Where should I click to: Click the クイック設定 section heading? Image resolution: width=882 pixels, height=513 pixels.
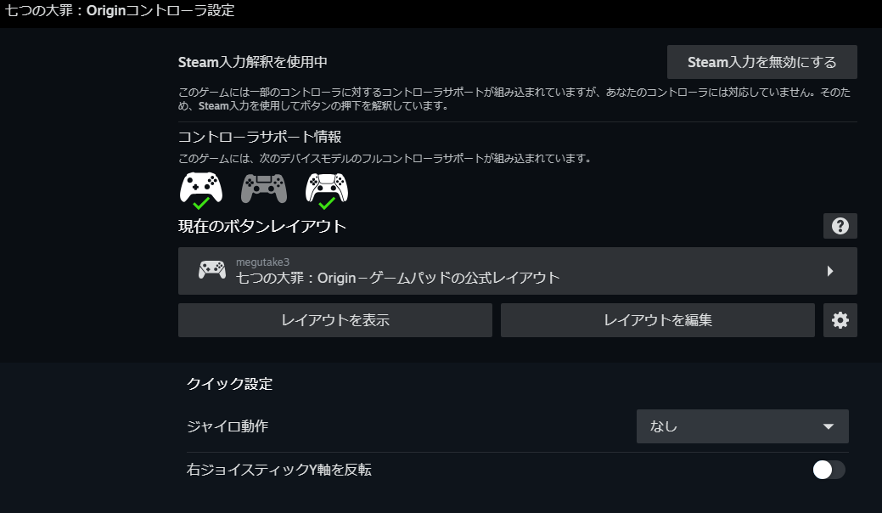[229, 384]
